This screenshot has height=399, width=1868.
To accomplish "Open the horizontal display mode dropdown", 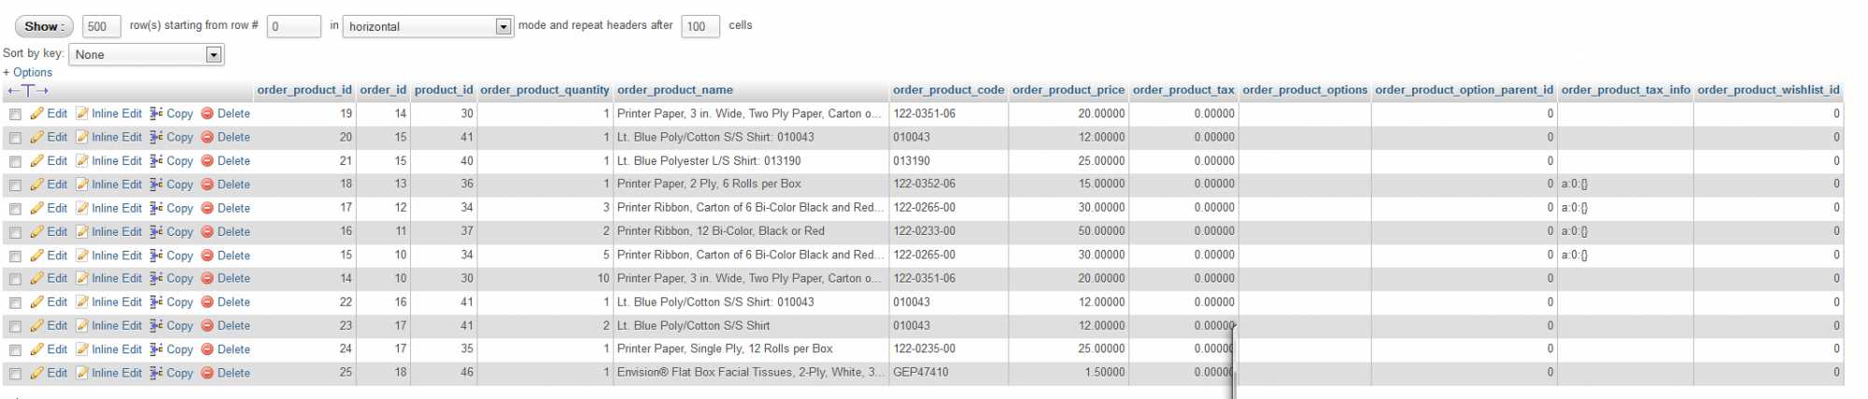I will tap(429, 27).
